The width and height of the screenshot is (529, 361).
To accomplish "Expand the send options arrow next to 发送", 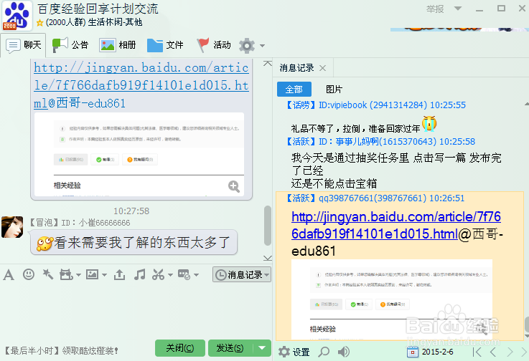I will coord(262,348).
